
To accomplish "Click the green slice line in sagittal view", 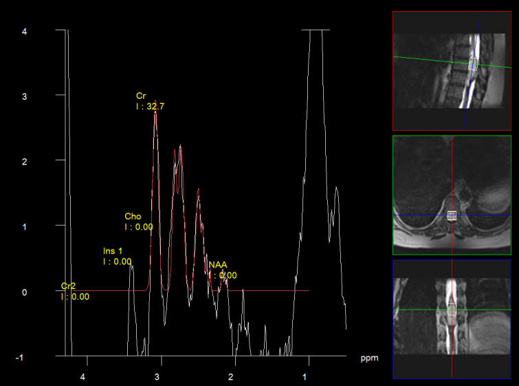I will click(x=426, y=61).
